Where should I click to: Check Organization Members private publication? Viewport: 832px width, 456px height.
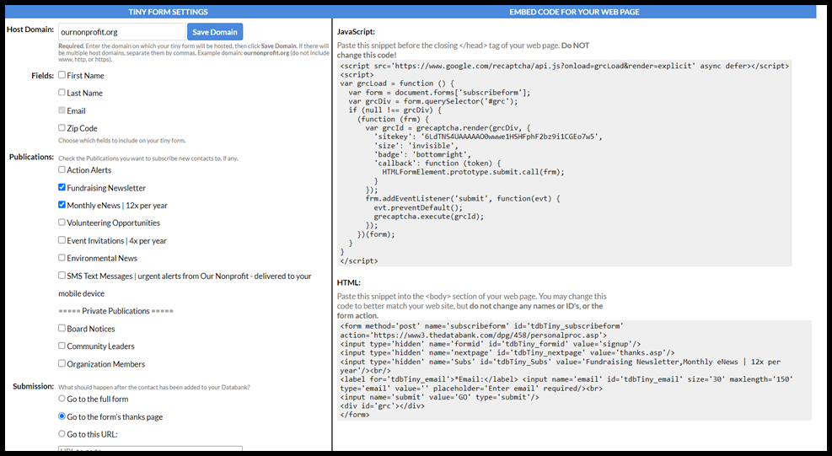(62, 363)
